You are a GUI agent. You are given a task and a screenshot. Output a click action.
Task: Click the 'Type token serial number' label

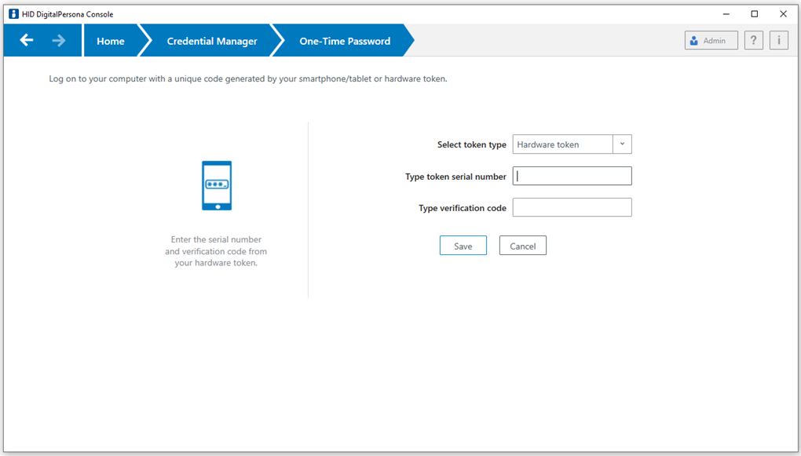455,177
